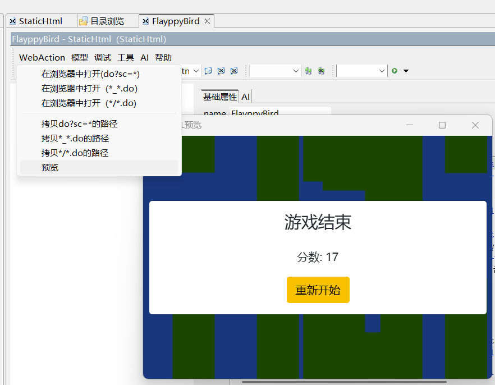Choose 在浏览器中打开(do?sc=*)

click(99, 74)
